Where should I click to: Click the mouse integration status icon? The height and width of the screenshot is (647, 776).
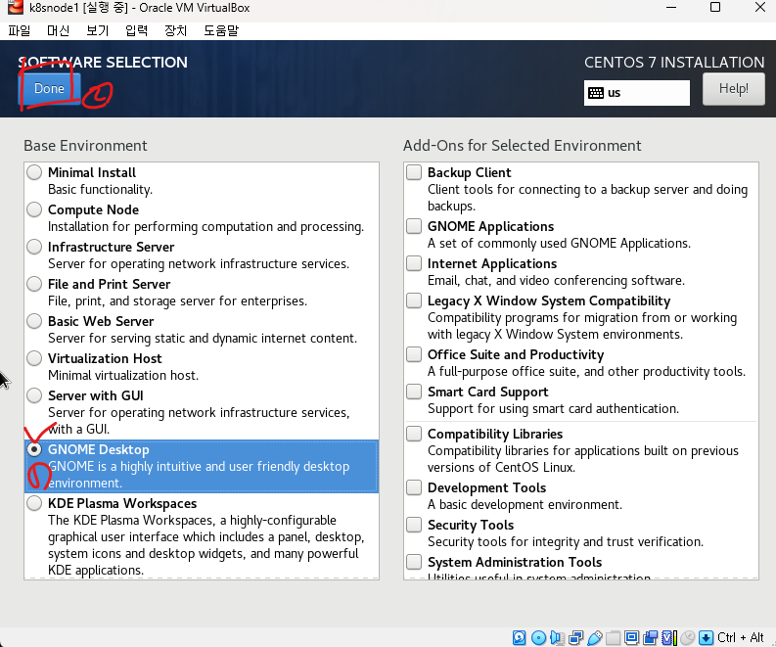pos(687,637)
